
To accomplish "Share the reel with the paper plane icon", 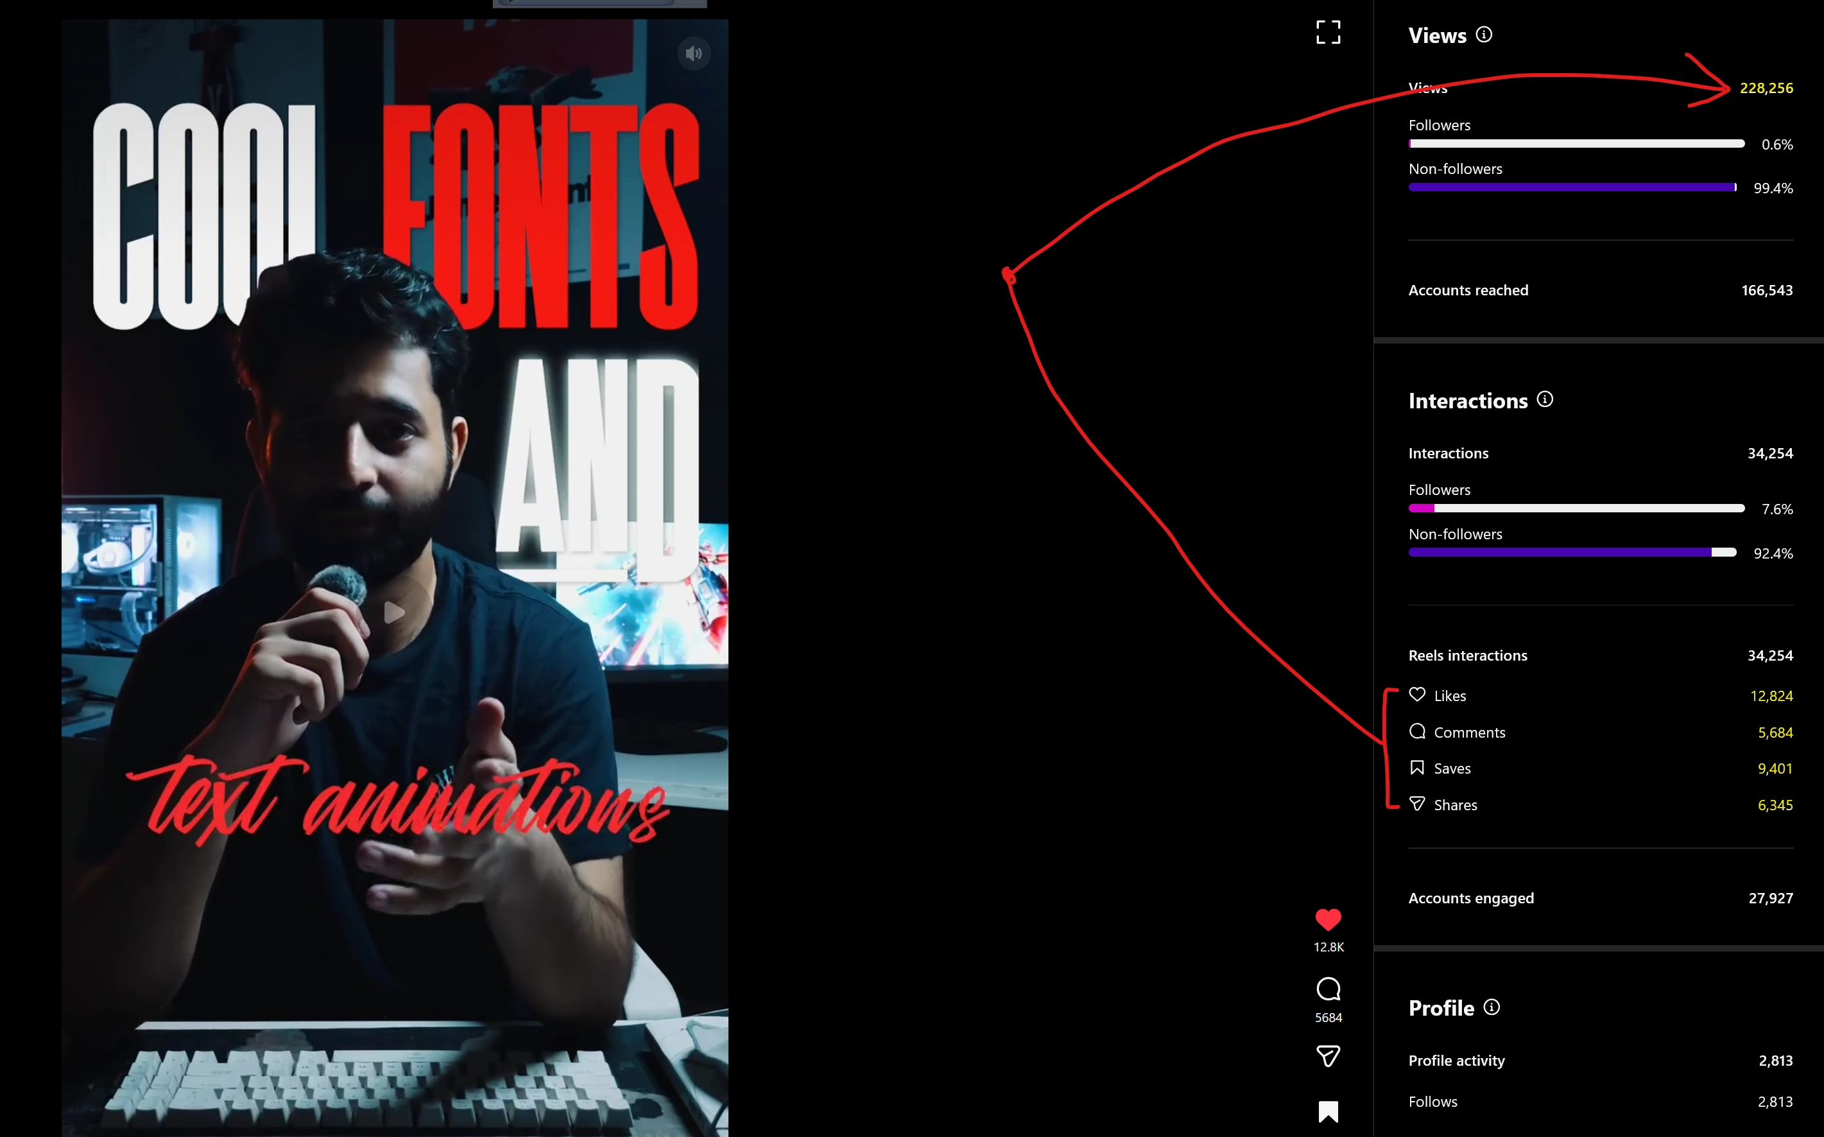I will click(x=1328, y=1057).
